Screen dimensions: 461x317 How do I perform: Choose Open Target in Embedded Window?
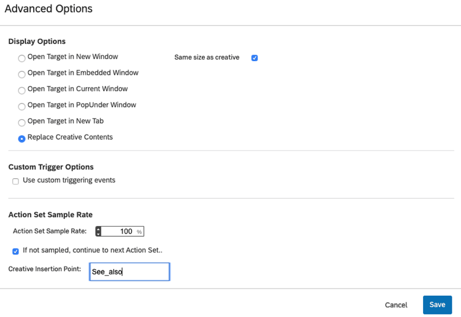[22, 74]
